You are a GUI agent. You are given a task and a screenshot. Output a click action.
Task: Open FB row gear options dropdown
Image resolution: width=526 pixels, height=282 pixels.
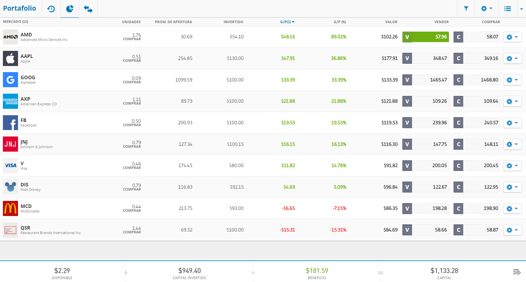pyautogui.click(x=512, y=123)
